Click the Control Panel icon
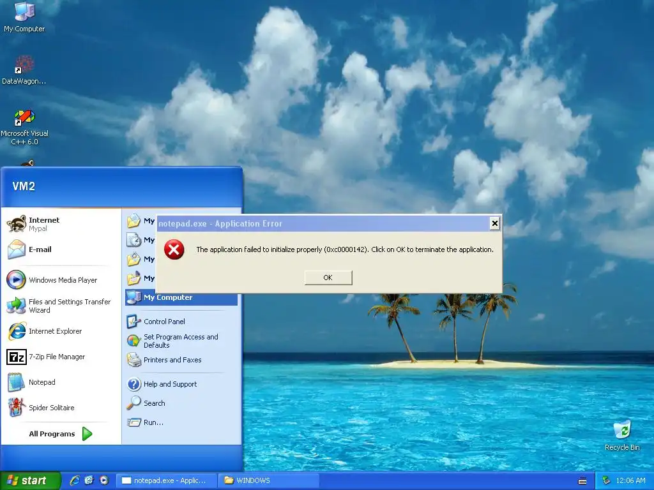The height and width of the screenshot is (490, 654). [x=133, y=322]
